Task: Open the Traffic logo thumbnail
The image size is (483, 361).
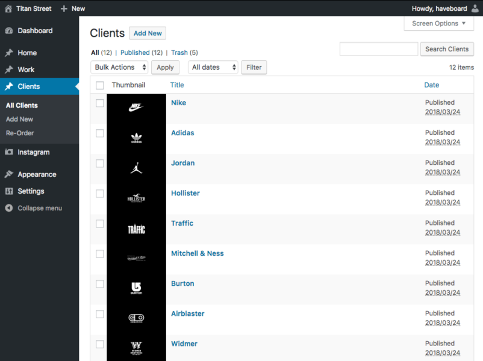Action: [136, 229]
